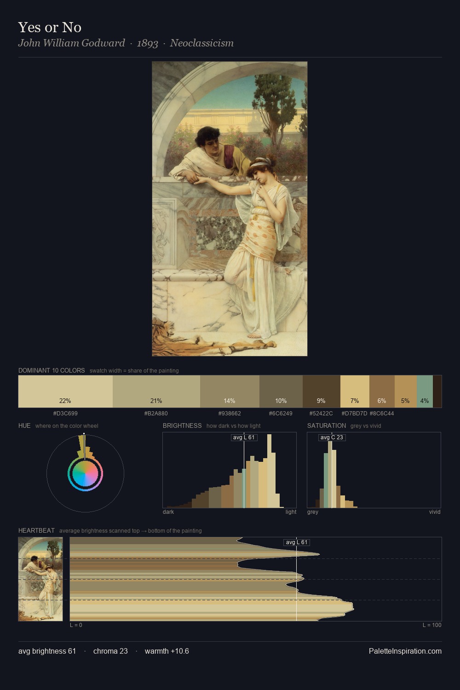460x690 pixels.
Task: Click the "avg L 61" label in Heartbeat chart
Action: [297, 542]
